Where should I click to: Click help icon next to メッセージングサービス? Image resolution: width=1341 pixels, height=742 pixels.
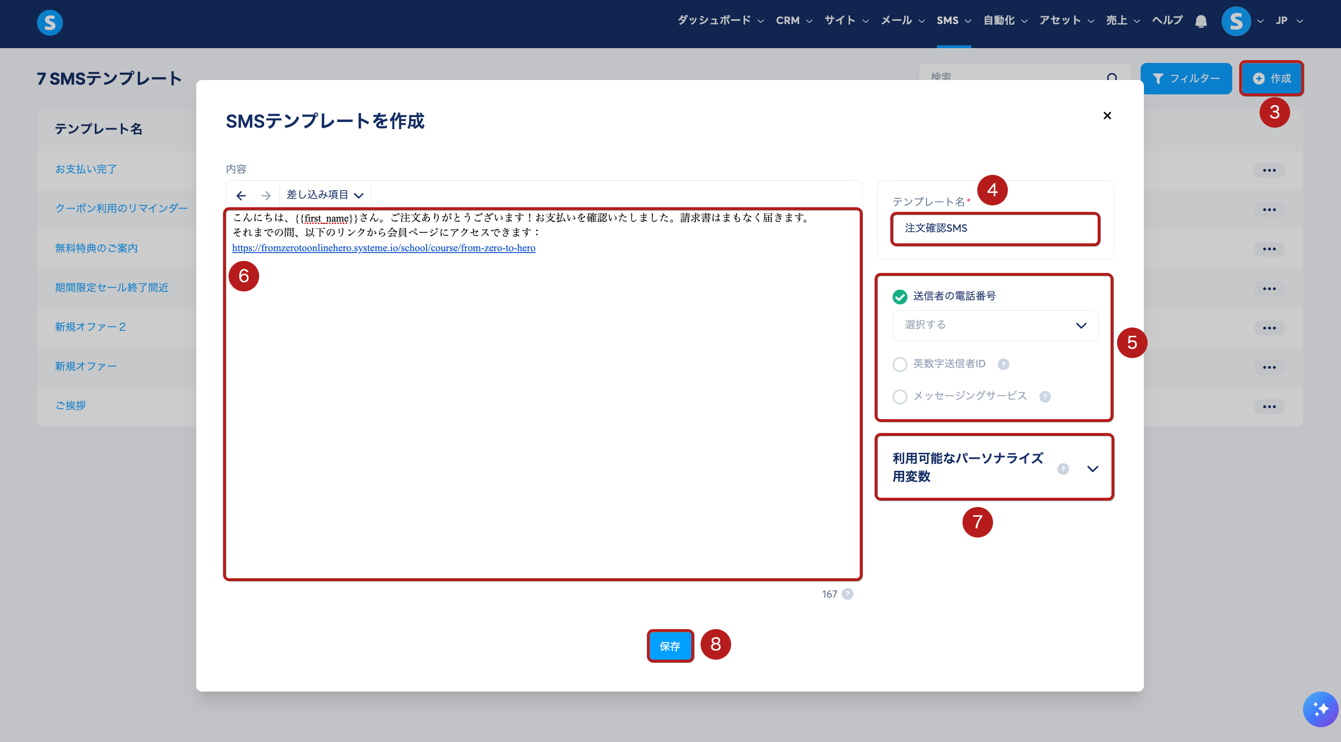click(1045, 396)
